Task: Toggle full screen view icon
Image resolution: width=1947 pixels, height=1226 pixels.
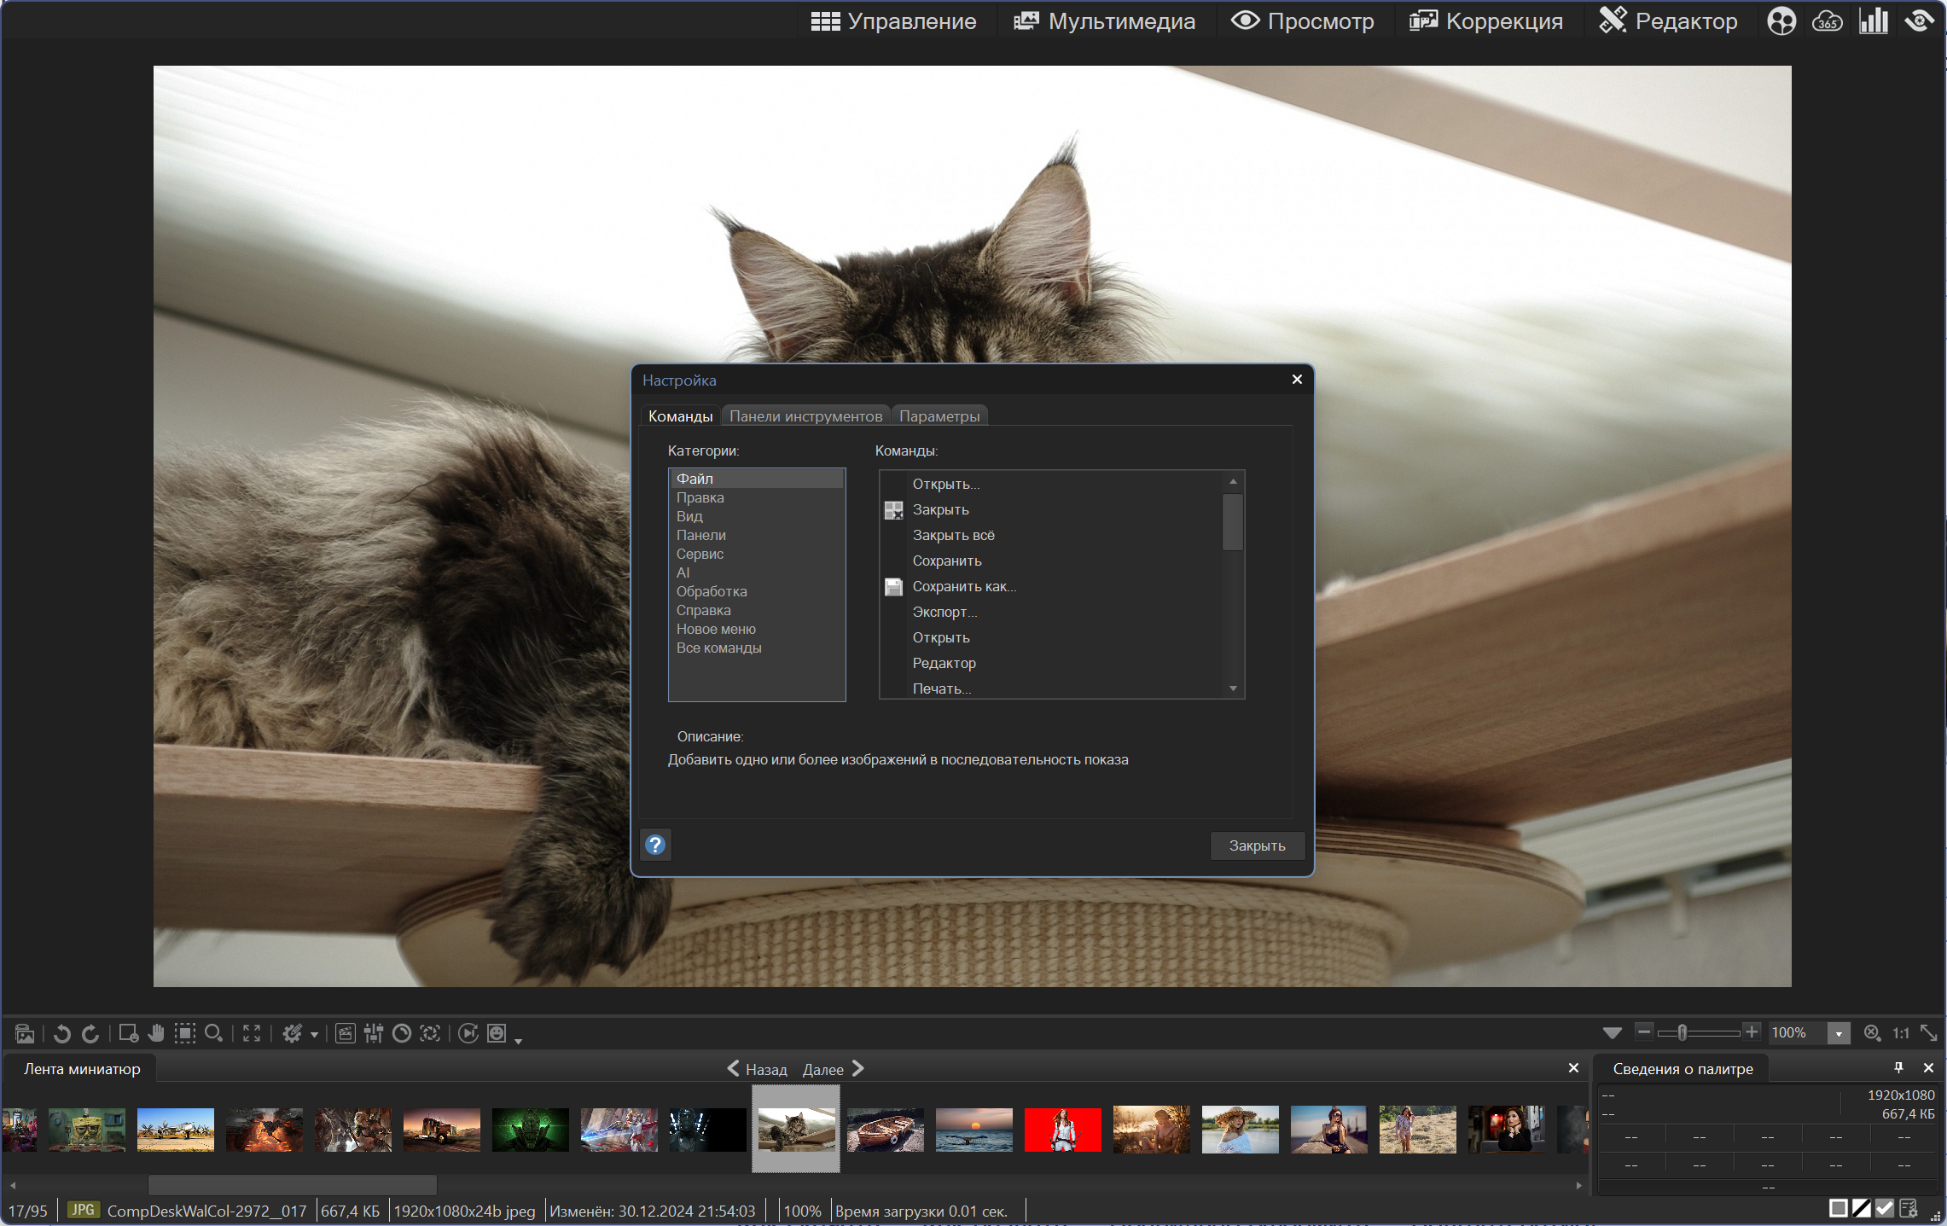Action: click(x=252, y=1033)
